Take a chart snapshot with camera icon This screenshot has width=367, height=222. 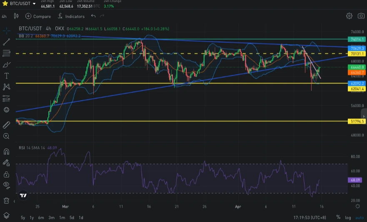[361, 16]
